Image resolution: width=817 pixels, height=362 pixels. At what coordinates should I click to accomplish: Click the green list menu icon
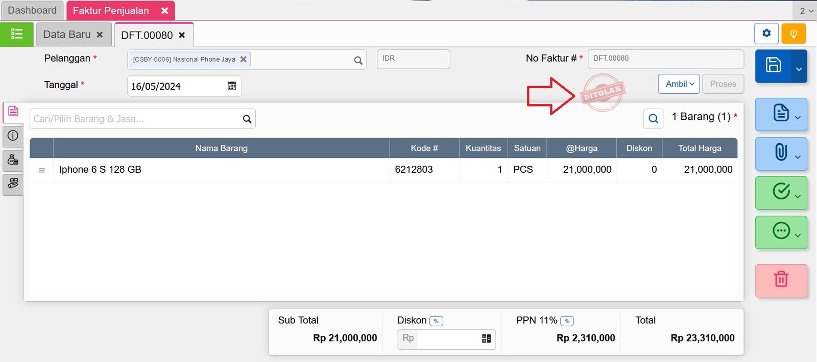17,34
